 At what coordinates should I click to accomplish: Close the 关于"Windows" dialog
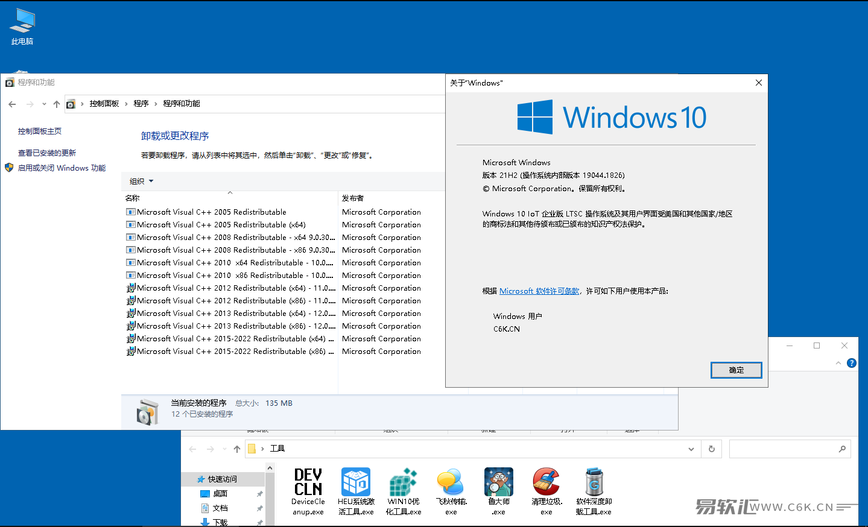[759, 83]
